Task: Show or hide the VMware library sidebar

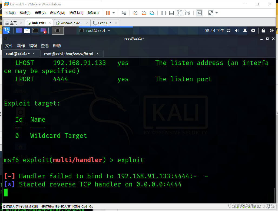Action: pyautogui.click(x=163, y=13)
